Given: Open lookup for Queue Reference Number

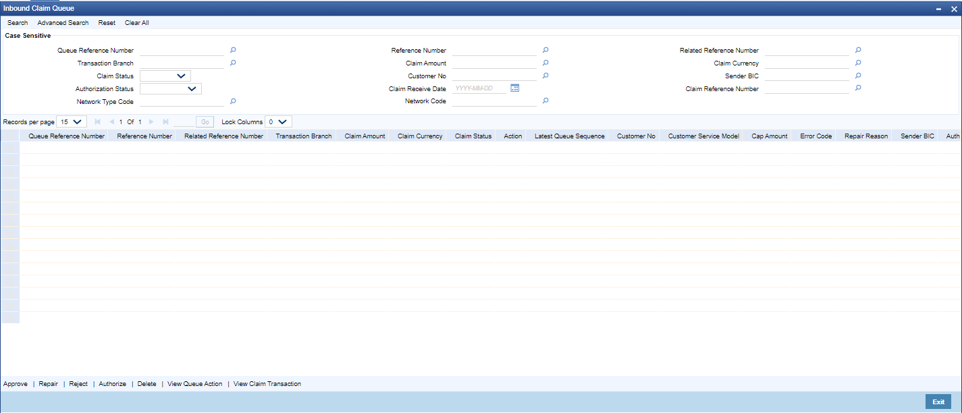Looking at the screenshot, I should [x=233, y=50].
